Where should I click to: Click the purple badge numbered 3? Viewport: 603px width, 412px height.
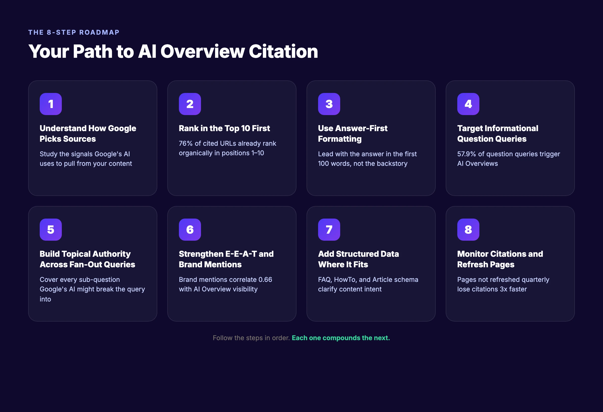pos(329,104)
